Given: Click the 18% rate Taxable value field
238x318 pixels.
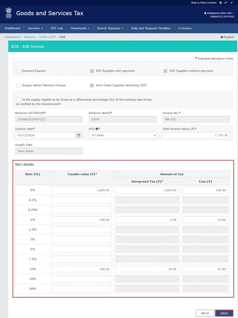Looking at the screenshot, I should coord(82,279).
